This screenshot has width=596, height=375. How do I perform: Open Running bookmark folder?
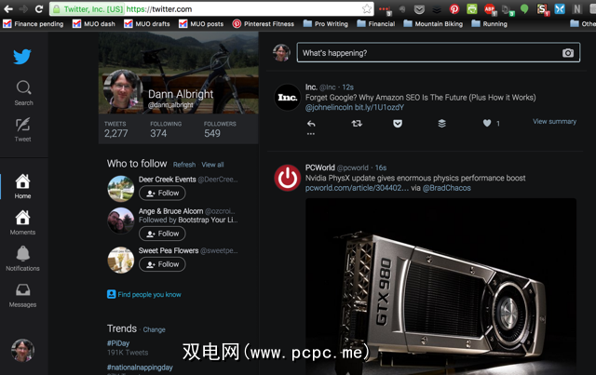coord(490,24)
